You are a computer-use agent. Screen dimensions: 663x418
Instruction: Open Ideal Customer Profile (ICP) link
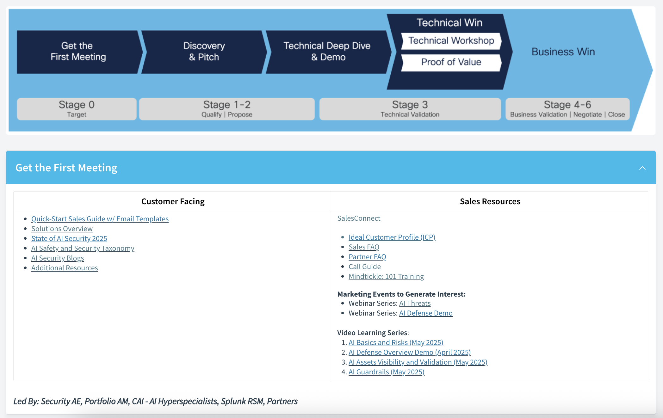tap(392, 237)
